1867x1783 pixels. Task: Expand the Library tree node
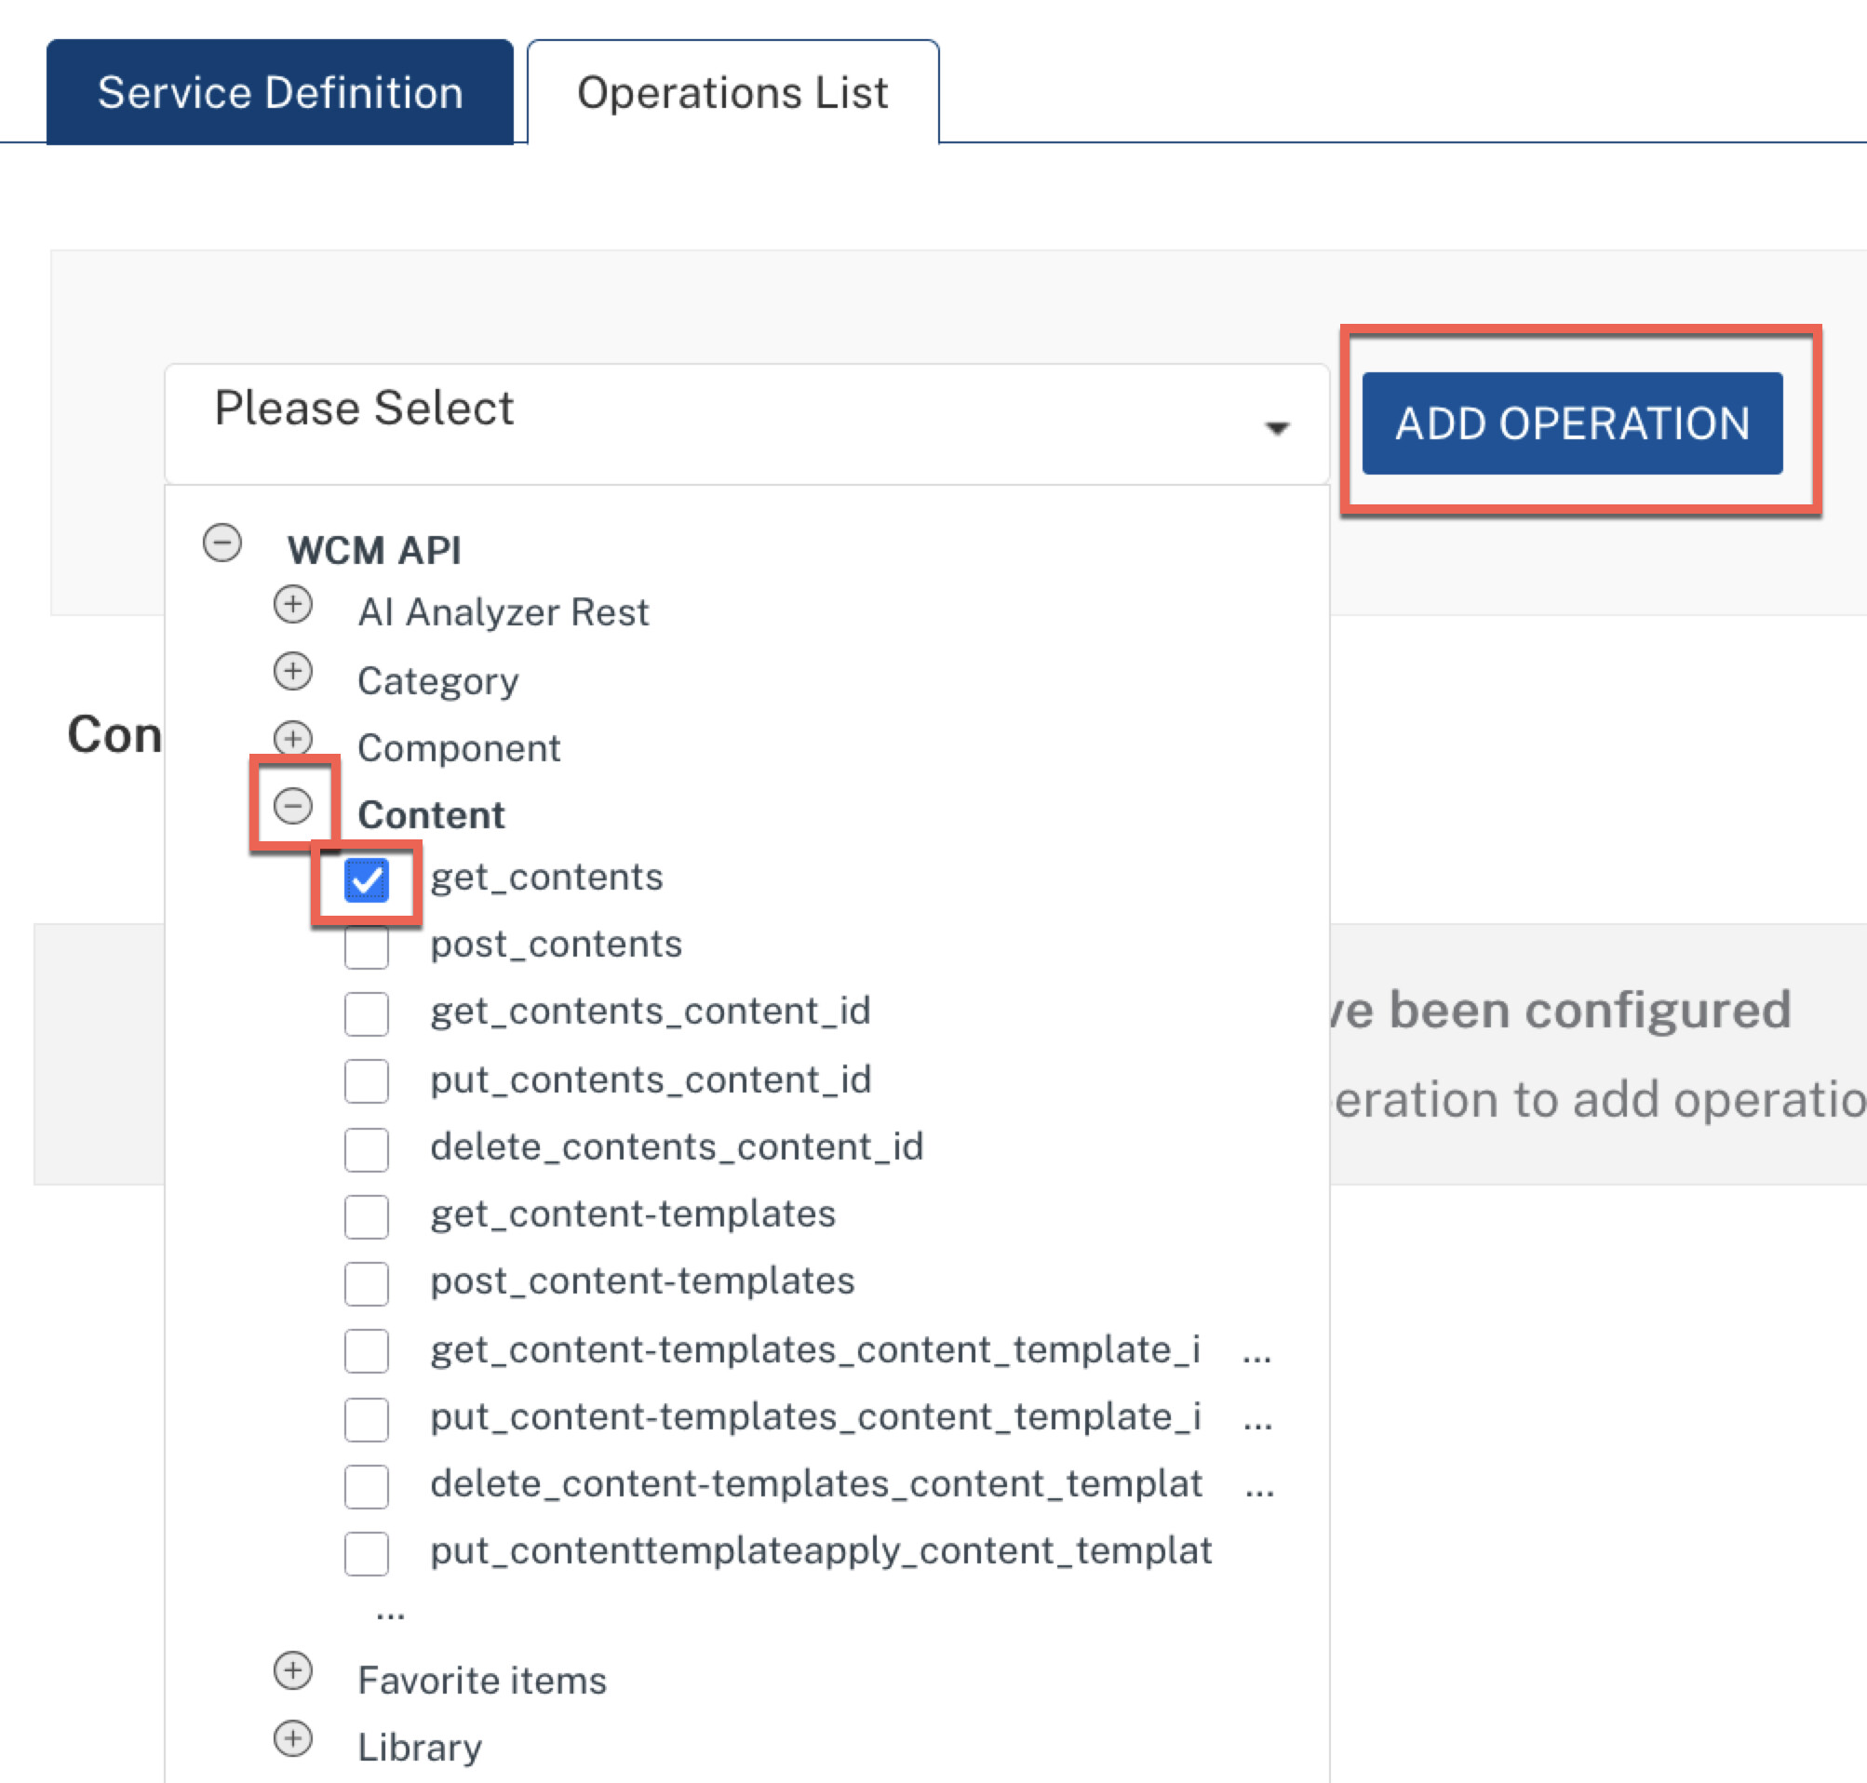point(293,1739)
